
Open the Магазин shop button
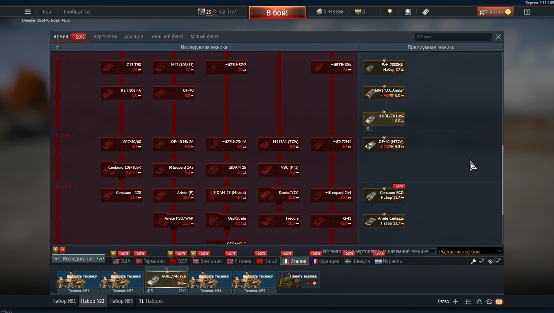coord(495,12)
